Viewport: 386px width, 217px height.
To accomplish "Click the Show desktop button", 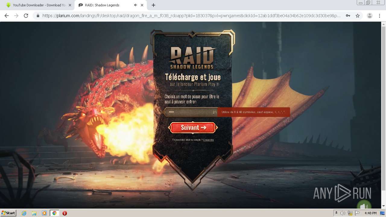I will [x=383, y=213].
